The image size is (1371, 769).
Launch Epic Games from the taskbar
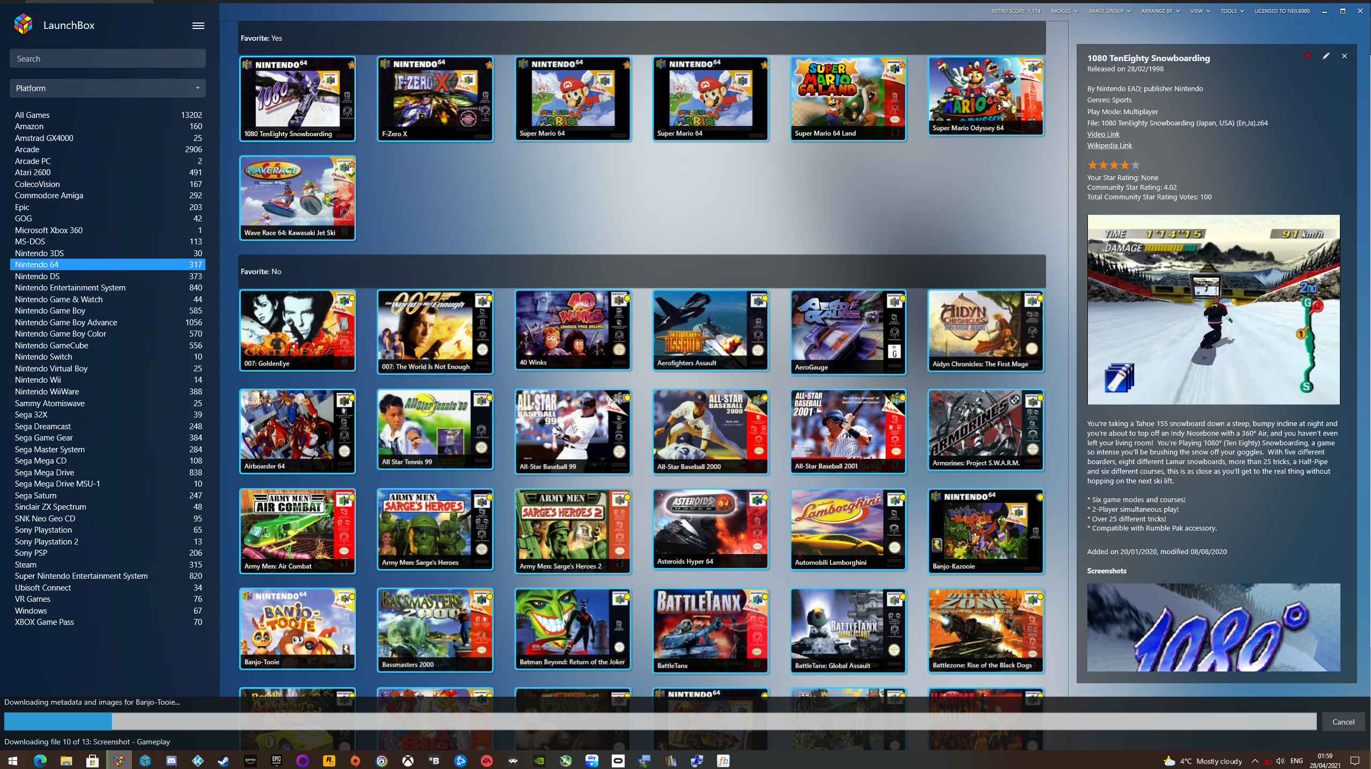click(276, 760)
